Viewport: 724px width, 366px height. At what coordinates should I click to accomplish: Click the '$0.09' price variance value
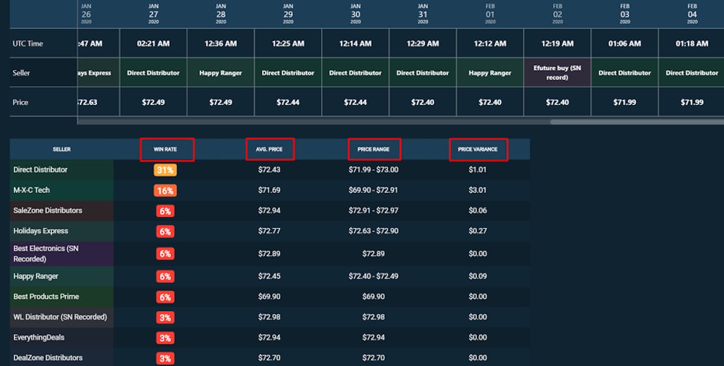click(478, 276)
